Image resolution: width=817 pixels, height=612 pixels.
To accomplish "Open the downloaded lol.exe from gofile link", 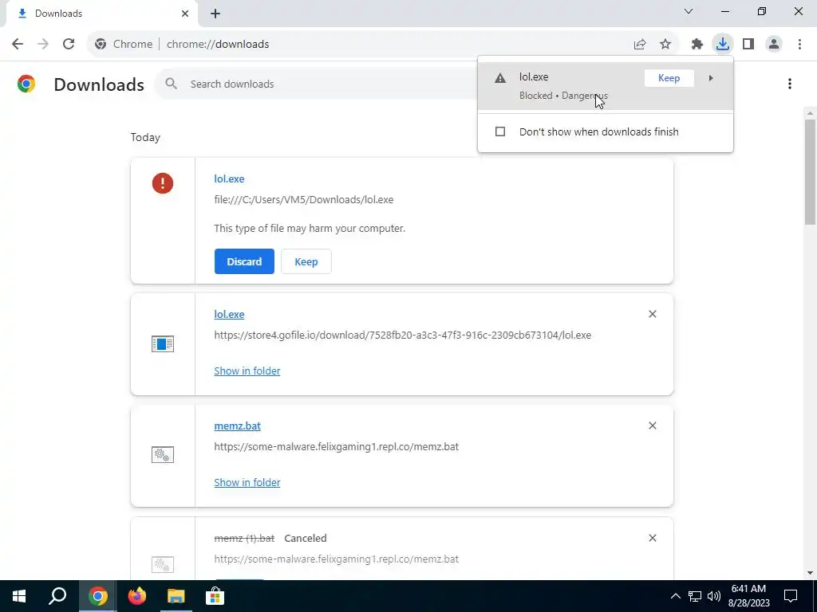I will pos(229,314).
